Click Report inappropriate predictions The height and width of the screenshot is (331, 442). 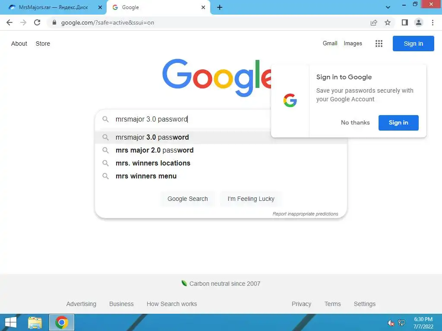305,214
